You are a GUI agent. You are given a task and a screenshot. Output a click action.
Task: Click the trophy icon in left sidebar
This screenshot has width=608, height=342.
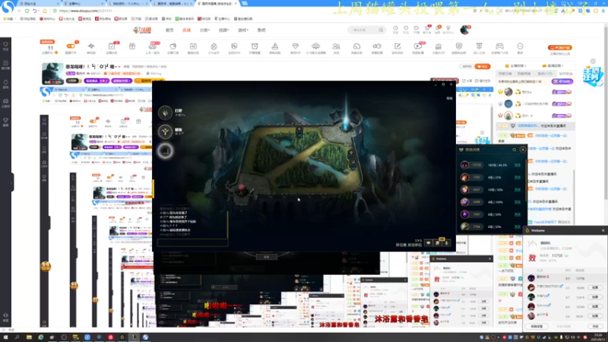5,120
